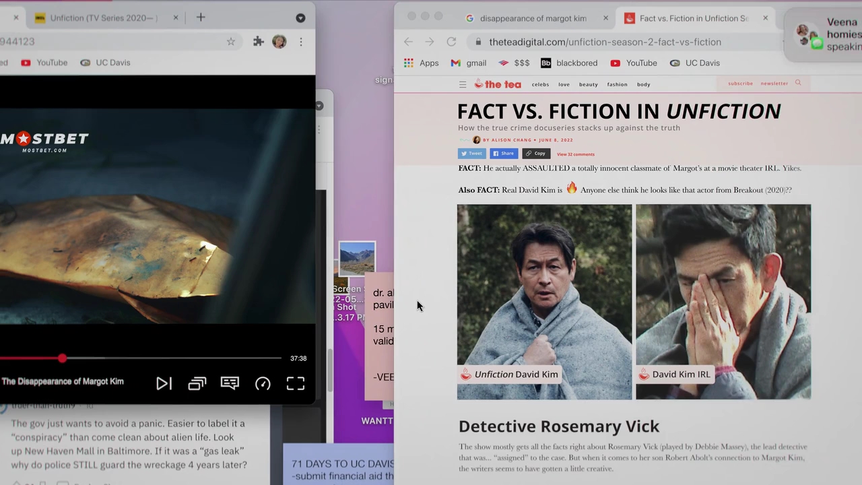
Task: Open the episodes list icon in video player
Action: coord(197,383)
